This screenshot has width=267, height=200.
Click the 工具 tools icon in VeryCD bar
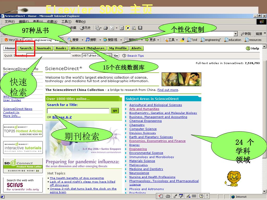169,40
